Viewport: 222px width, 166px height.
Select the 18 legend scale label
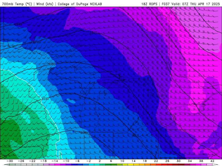click(145, 161)
